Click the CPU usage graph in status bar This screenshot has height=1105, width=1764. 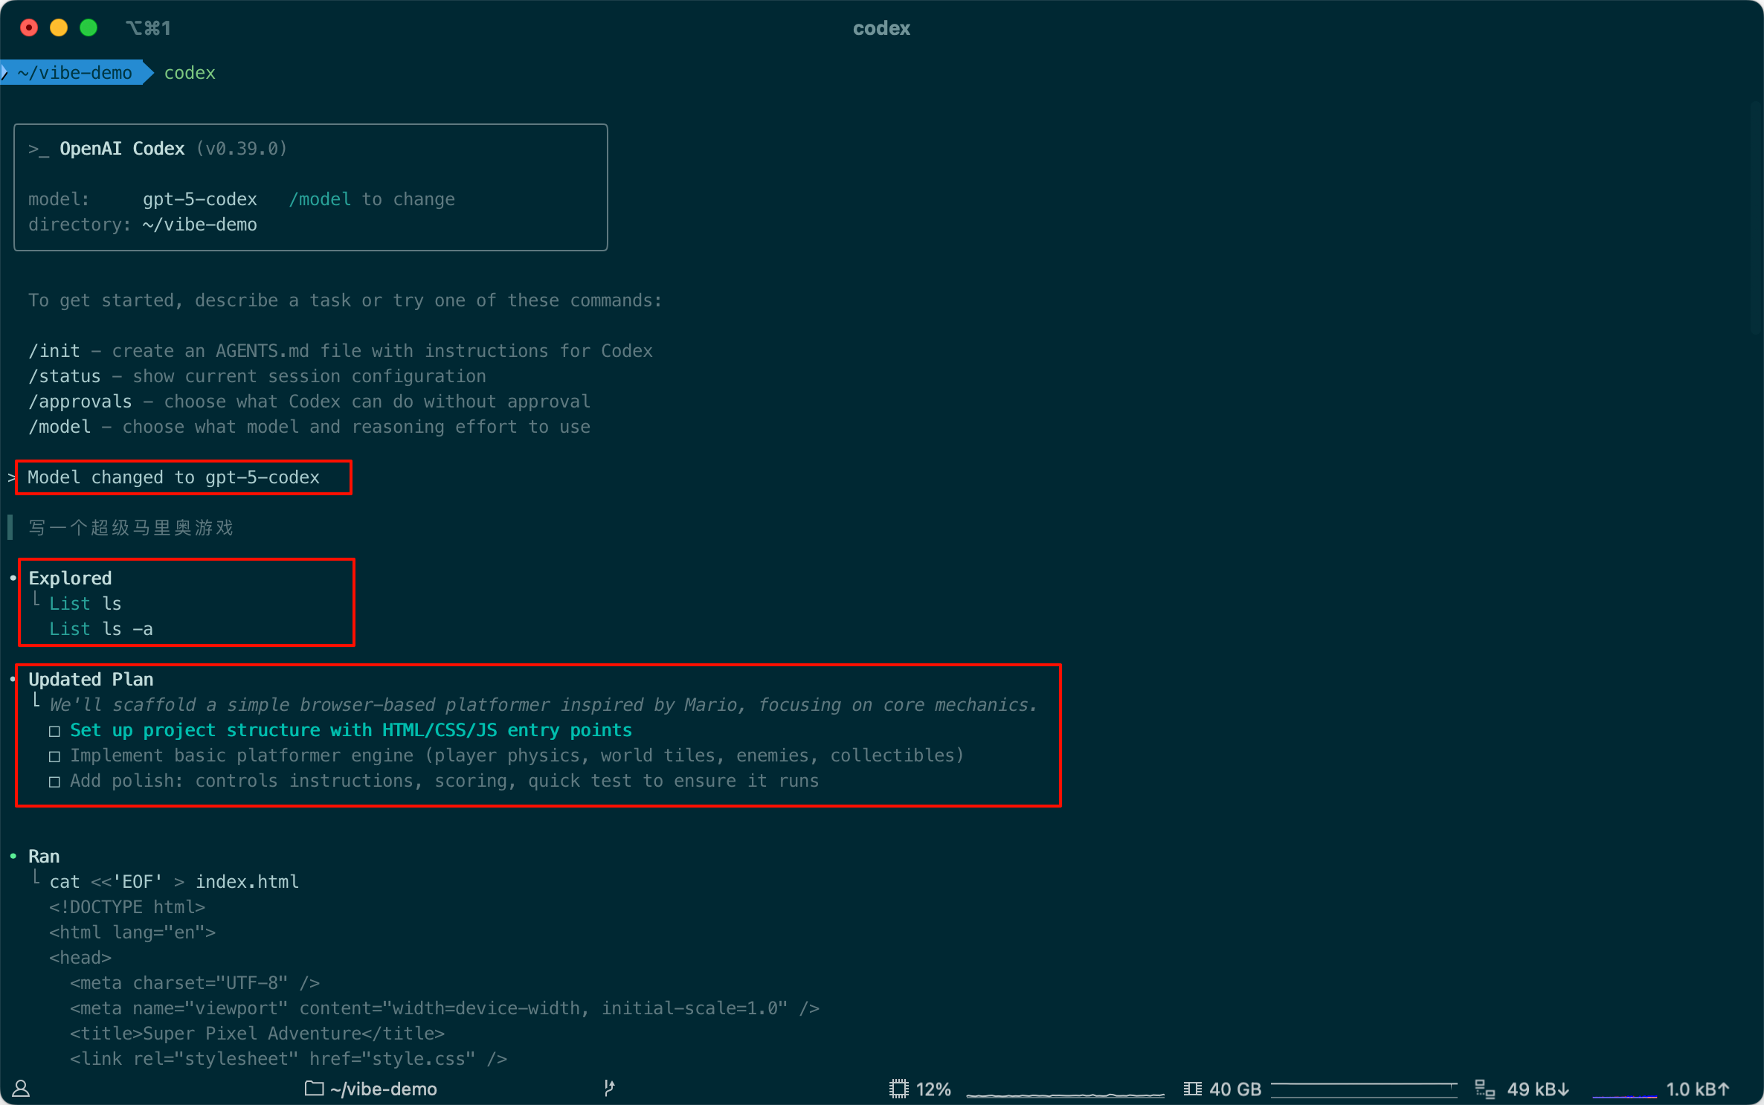(1065, 1092)
